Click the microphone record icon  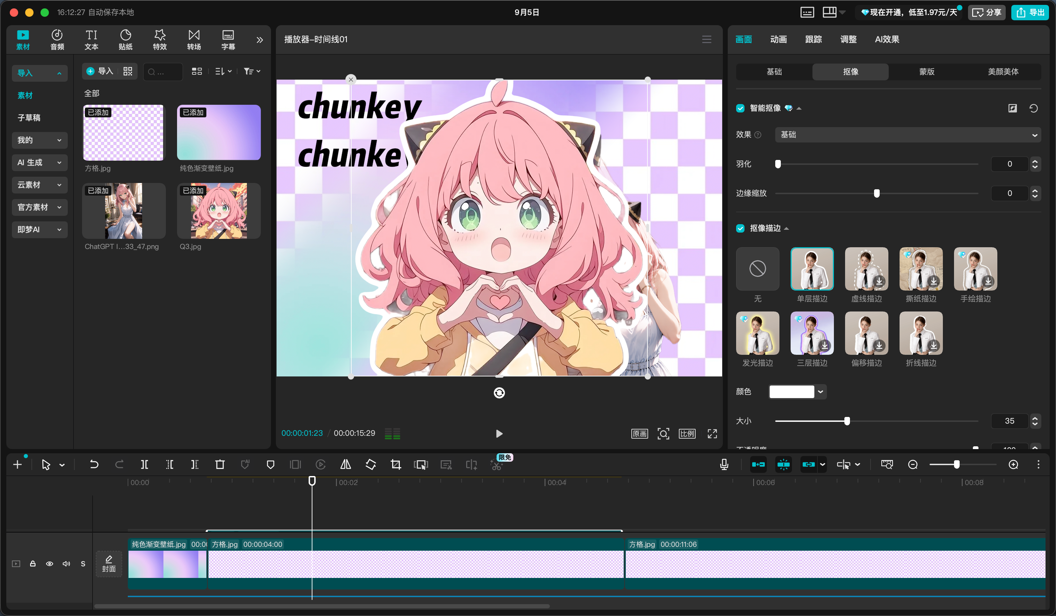pyautogui.click(x=724, y=464)
